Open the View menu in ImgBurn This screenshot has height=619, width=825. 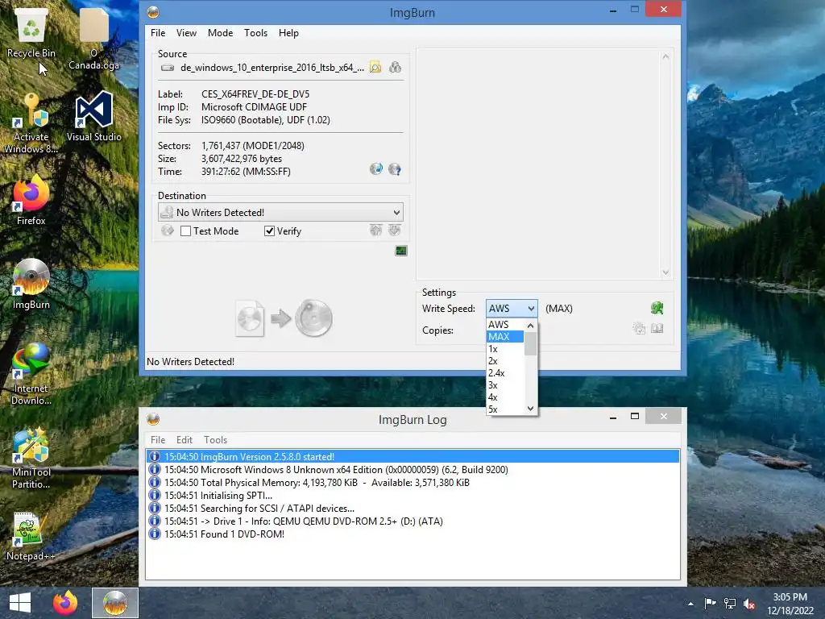point(186,32)
